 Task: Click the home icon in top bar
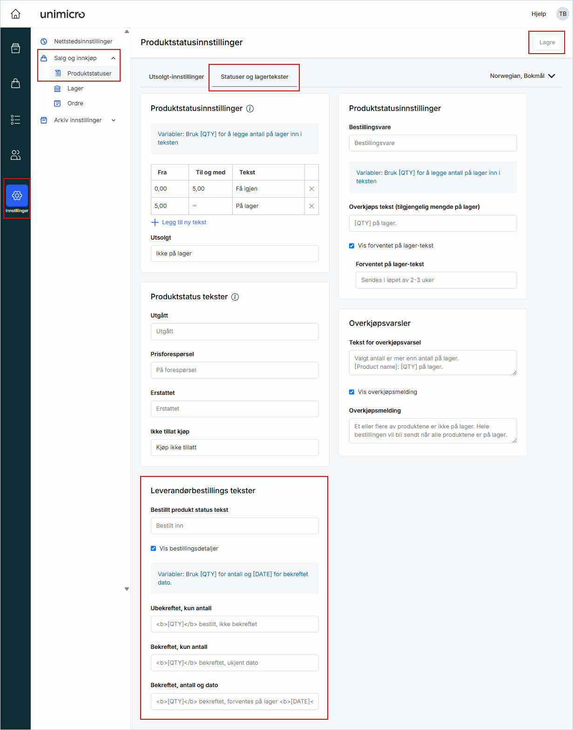pos(15,14)
